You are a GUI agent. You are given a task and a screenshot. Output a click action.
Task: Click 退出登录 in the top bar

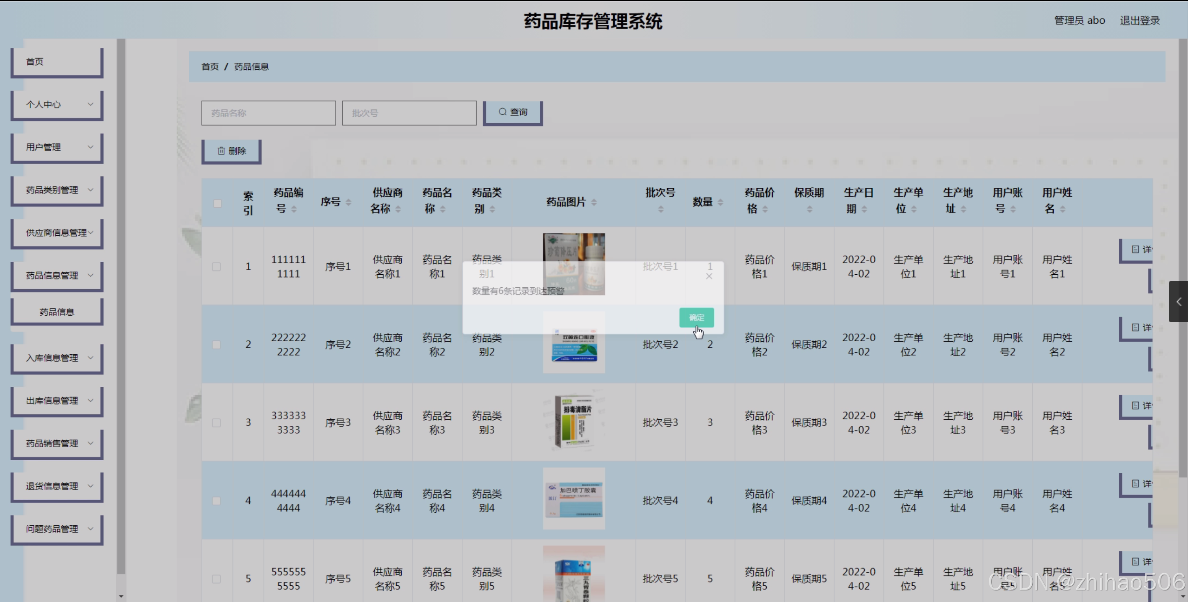click(1140, 20)
